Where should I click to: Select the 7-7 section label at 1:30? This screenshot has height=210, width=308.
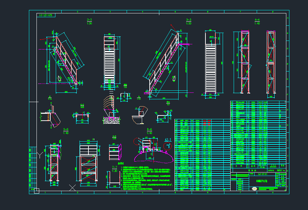[x=115, y=169]
